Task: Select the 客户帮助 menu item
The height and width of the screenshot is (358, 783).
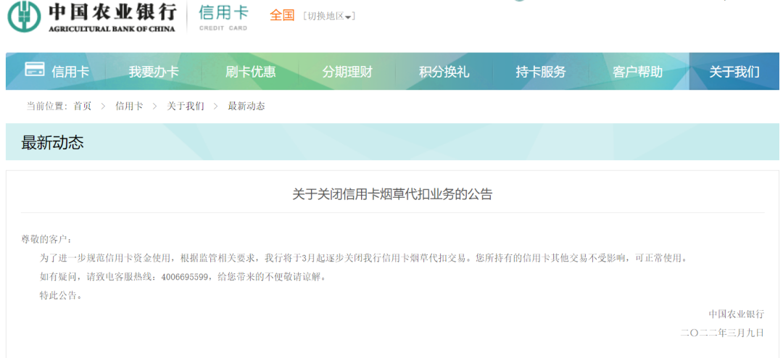Action: coord(638,72)
